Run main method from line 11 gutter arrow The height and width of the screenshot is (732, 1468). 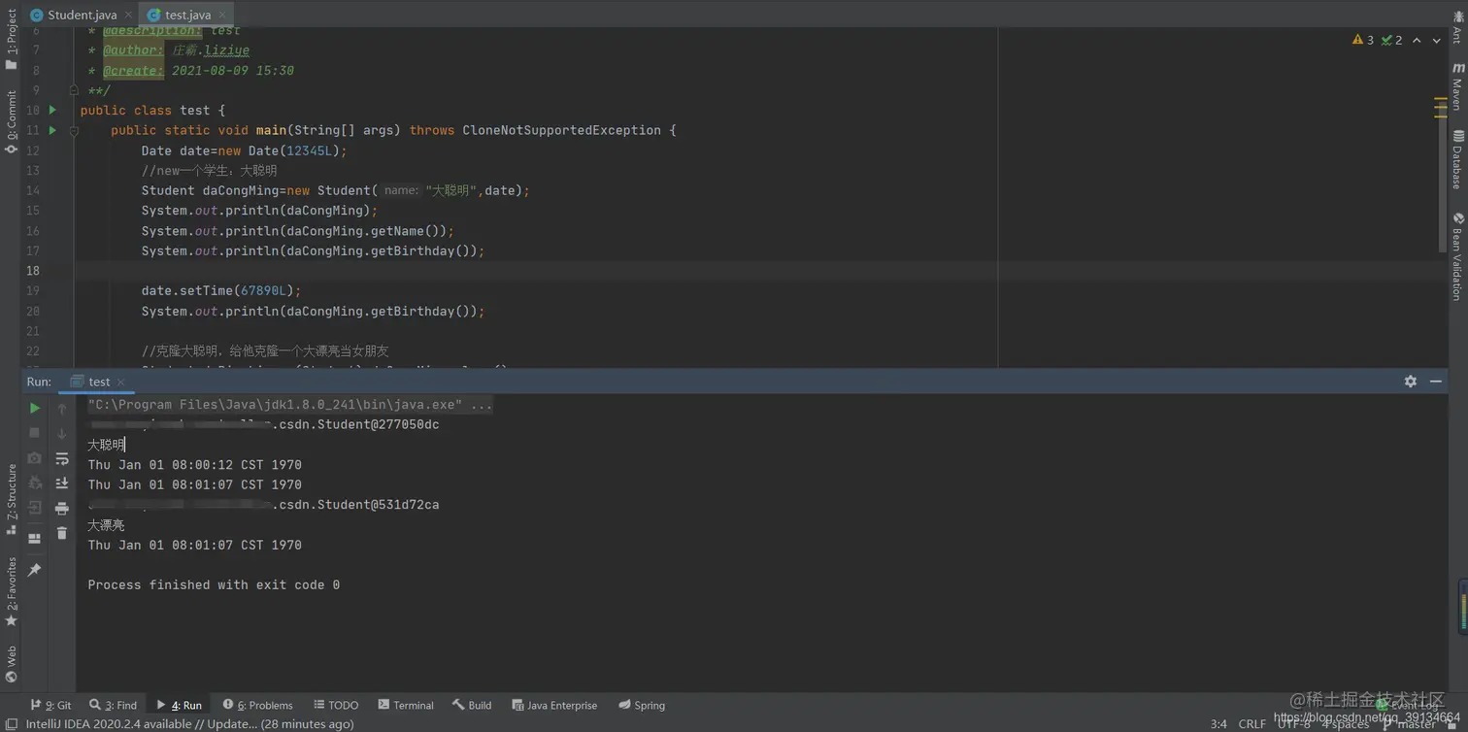click(x=53, y=130)
